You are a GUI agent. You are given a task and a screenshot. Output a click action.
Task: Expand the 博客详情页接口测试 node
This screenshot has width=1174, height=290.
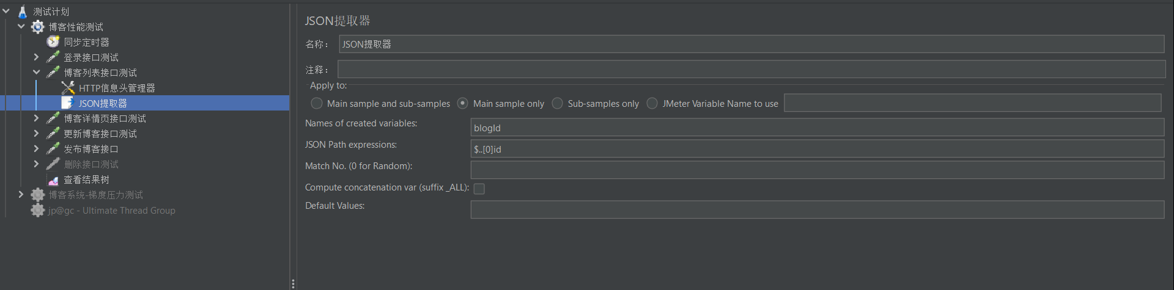pyautogui.click(x=36, y=118)
